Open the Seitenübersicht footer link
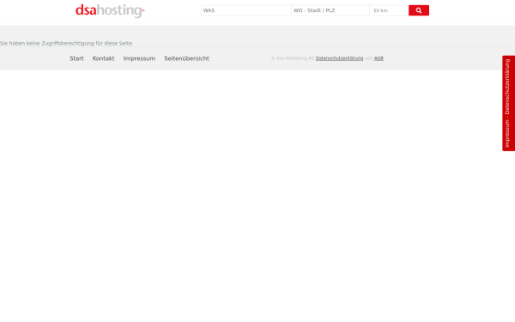Viewport: 515px width, 322px height. point(186,58)
